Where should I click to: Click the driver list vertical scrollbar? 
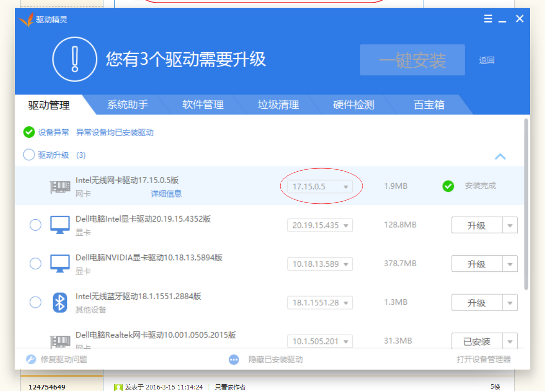[x=526, y=204]
